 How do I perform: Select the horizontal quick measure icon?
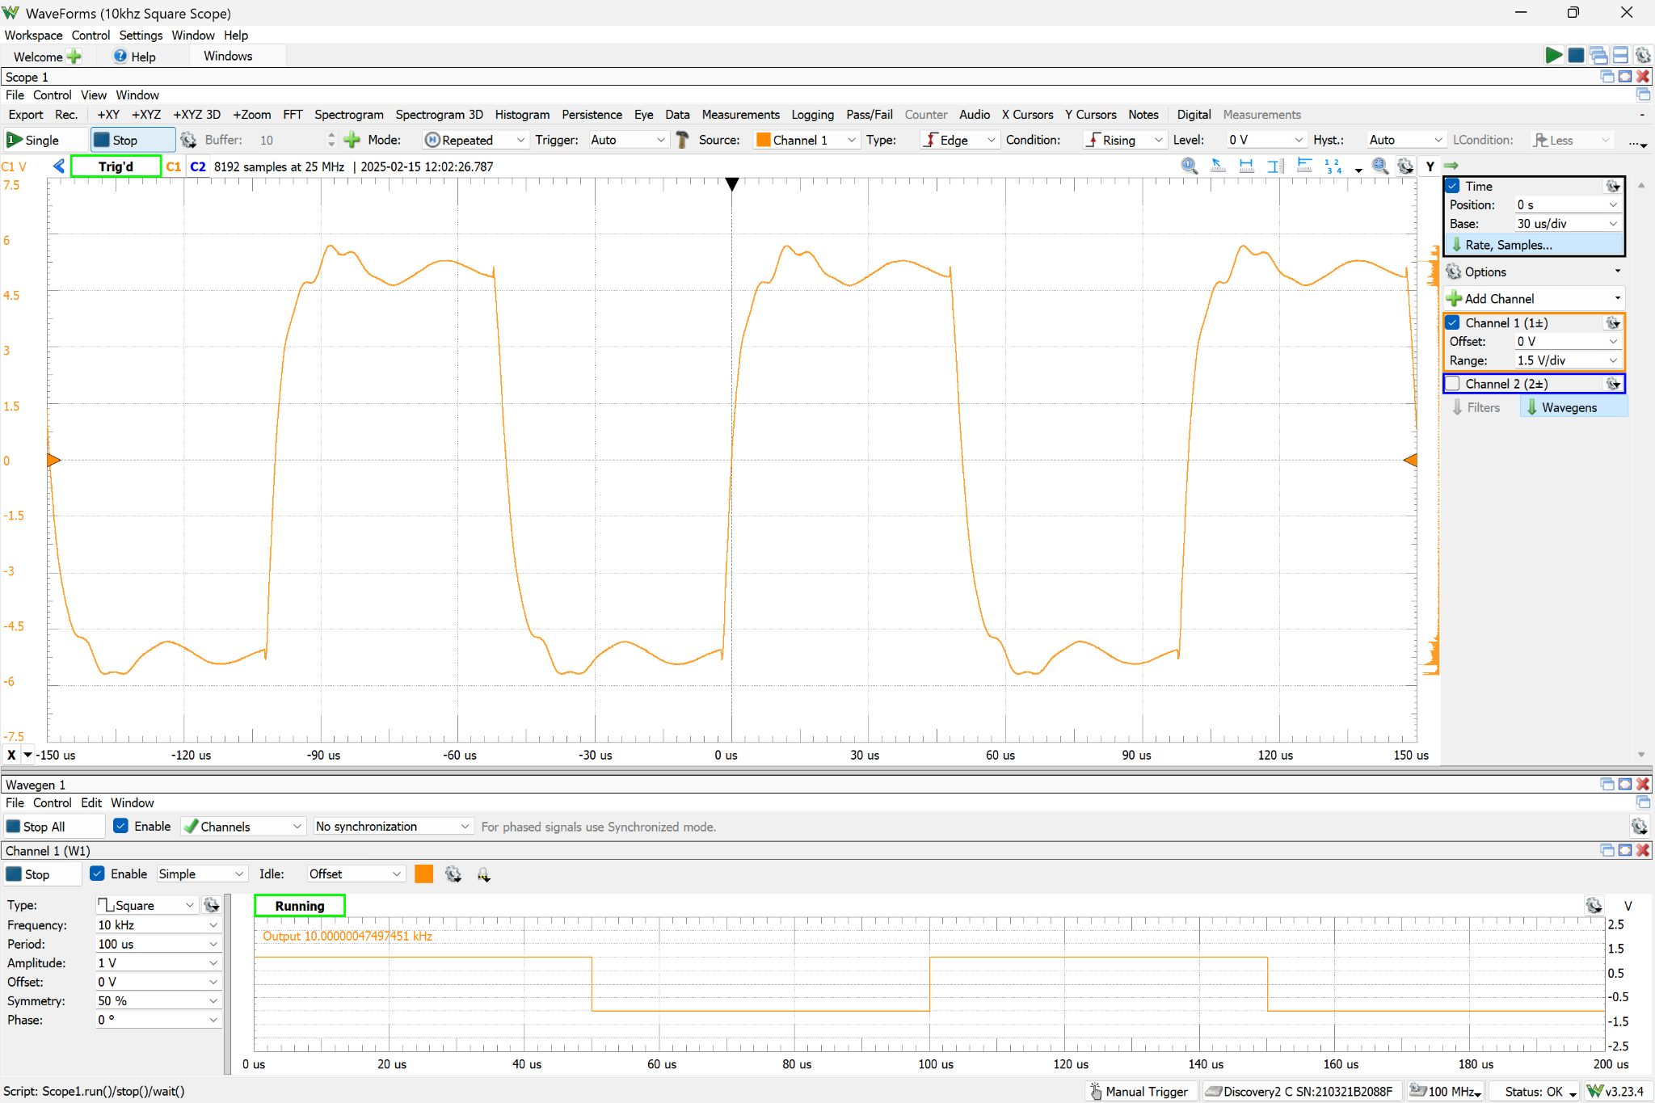pos(1246,166)
